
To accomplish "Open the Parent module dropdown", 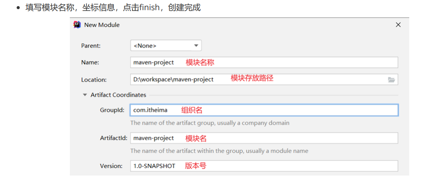I will point(166,46).
